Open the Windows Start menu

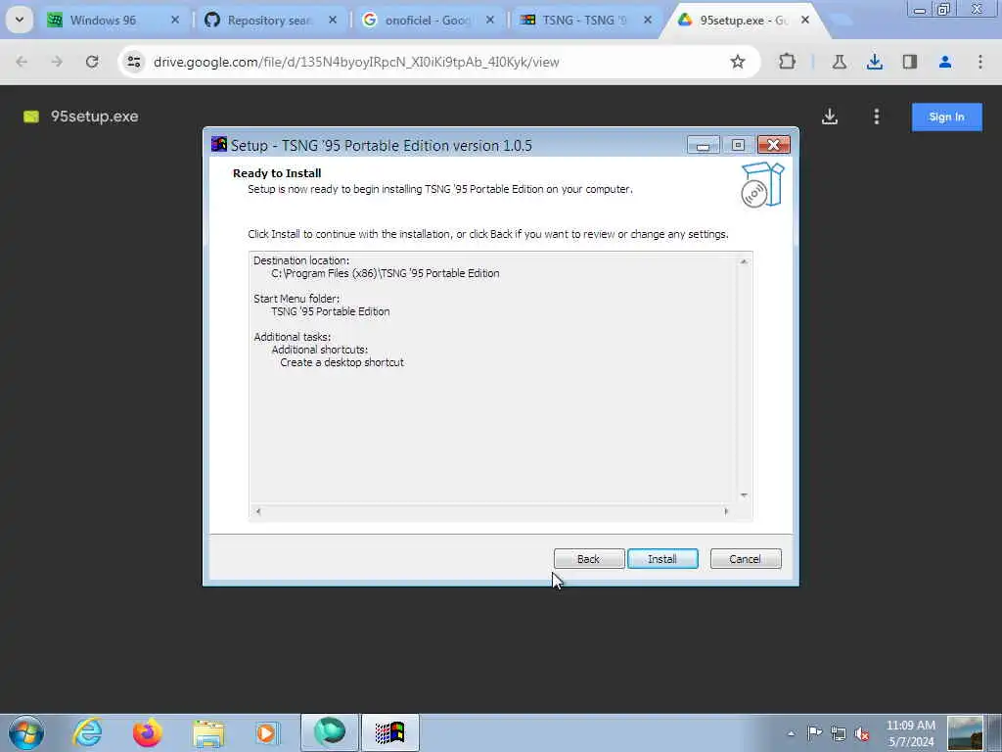(x=26, y=732)
